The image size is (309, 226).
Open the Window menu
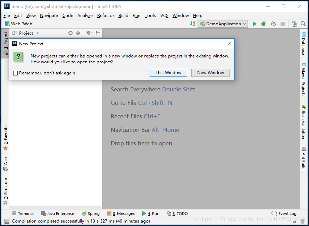181,16
